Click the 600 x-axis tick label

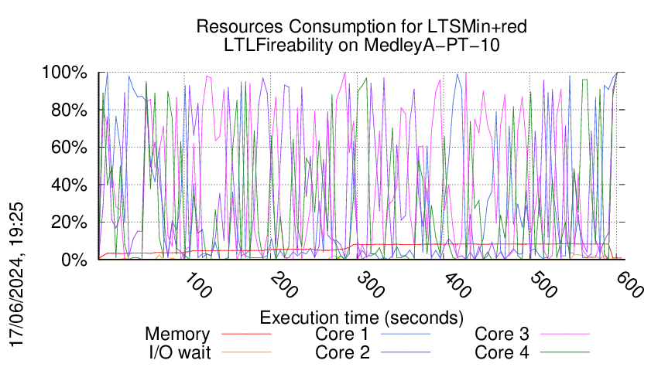[630, 285]
